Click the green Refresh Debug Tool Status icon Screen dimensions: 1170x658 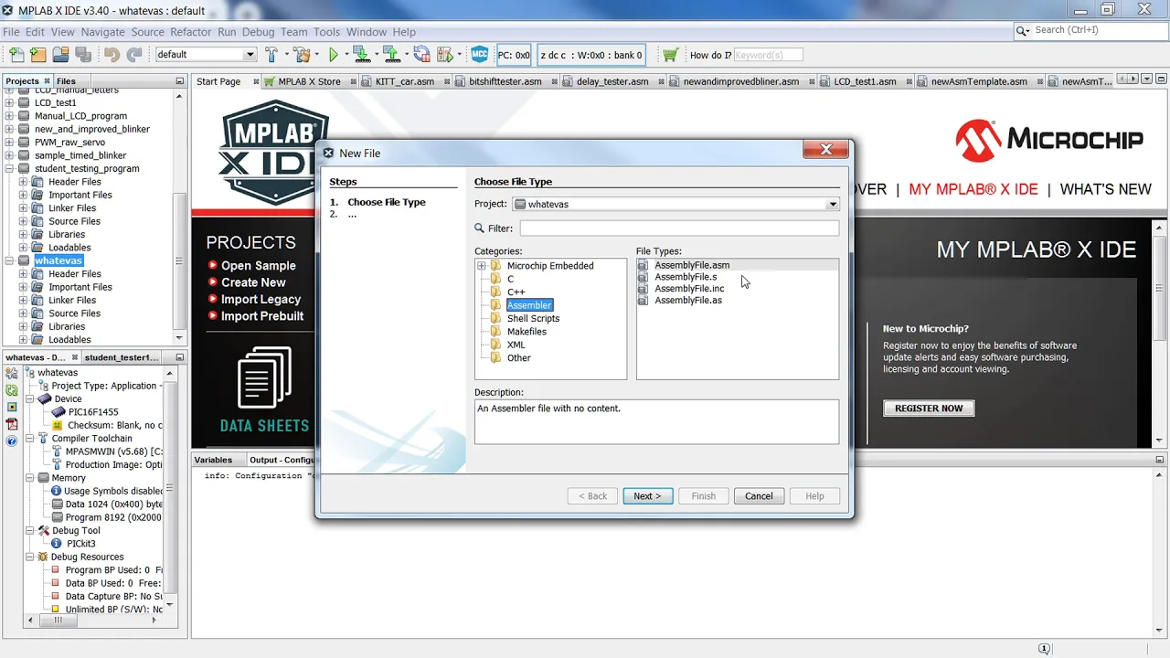(12, 390)
